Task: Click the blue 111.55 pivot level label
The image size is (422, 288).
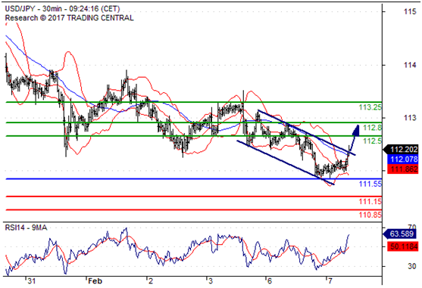Action: coord(370,184)
